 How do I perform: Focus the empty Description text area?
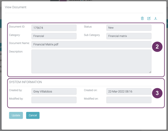(91, 61)
